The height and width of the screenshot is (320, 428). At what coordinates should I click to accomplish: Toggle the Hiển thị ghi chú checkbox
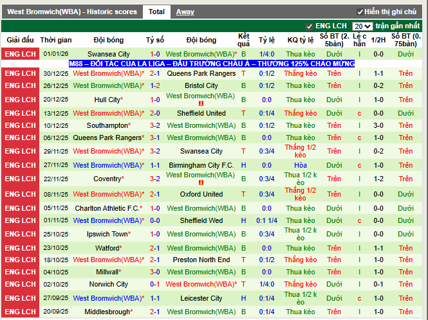(360, 12)
